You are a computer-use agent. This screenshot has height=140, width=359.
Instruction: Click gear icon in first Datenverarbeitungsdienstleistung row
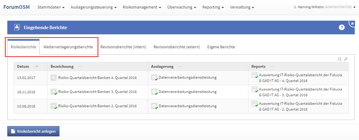[154, 77]
